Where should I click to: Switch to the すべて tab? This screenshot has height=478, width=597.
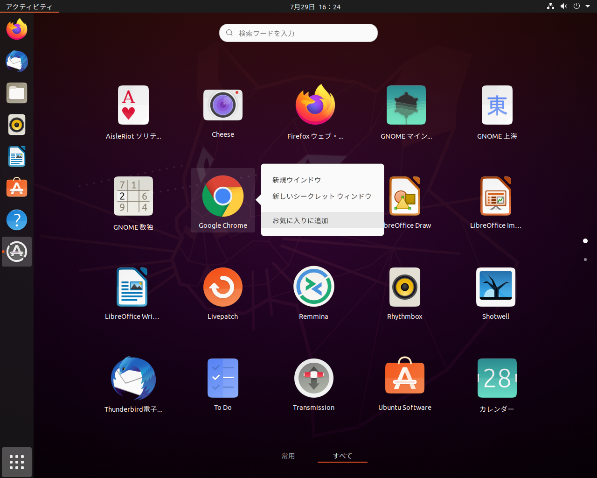[x=342, y=456]
